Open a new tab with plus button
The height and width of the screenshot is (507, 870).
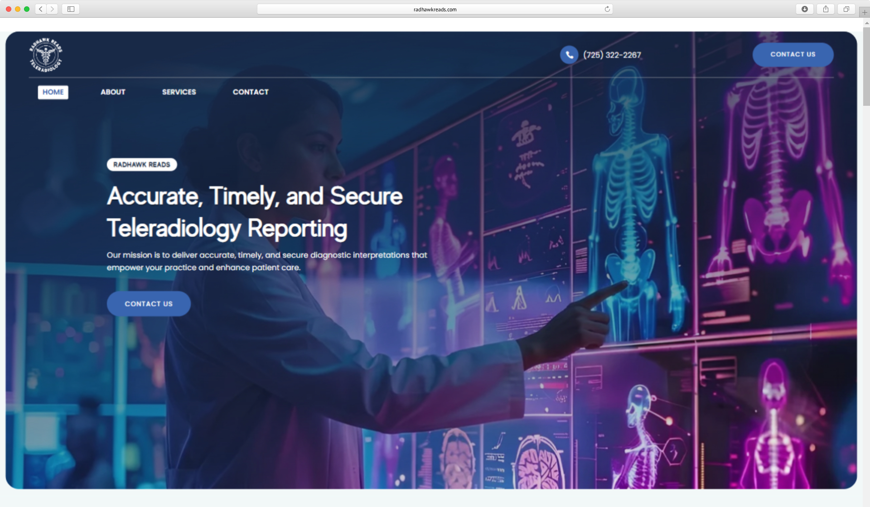point(864,12)
